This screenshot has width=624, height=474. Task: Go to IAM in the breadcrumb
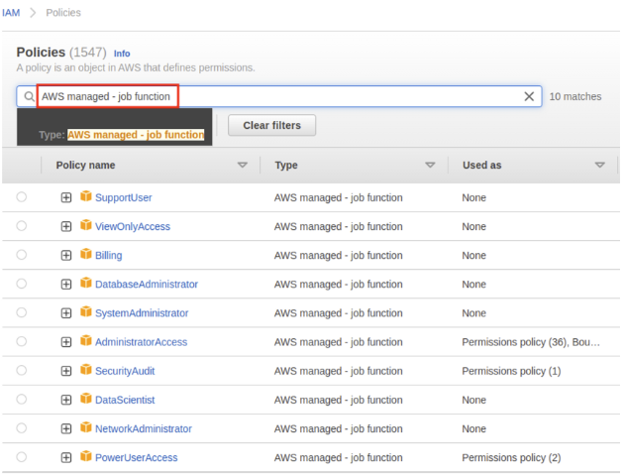coord(9,13)
